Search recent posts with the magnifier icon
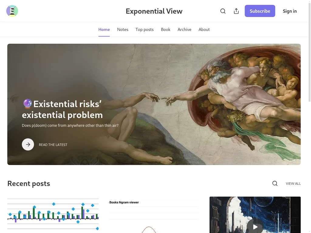311x233 pixels. pos(275,184)
